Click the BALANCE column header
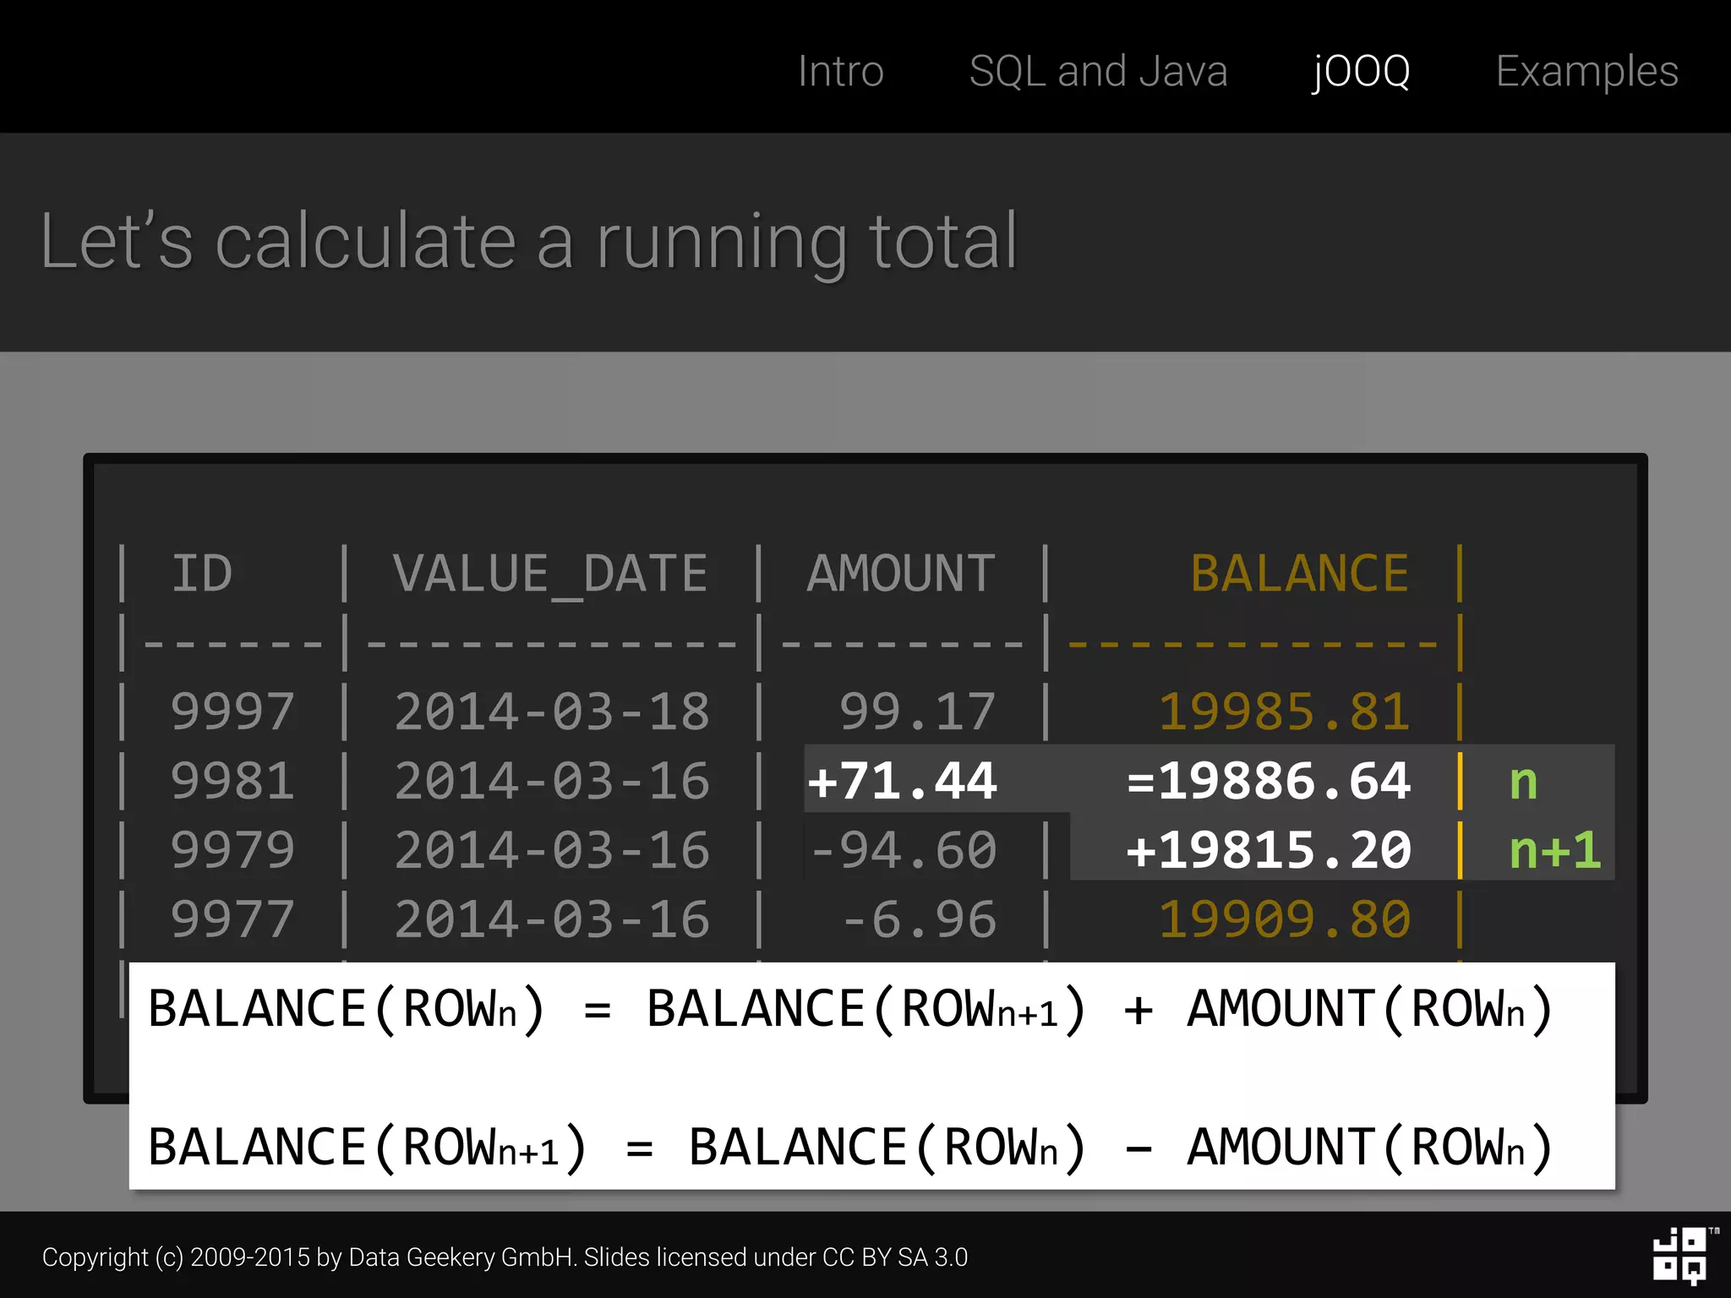1731x1298 pixels. (1299, 574)
